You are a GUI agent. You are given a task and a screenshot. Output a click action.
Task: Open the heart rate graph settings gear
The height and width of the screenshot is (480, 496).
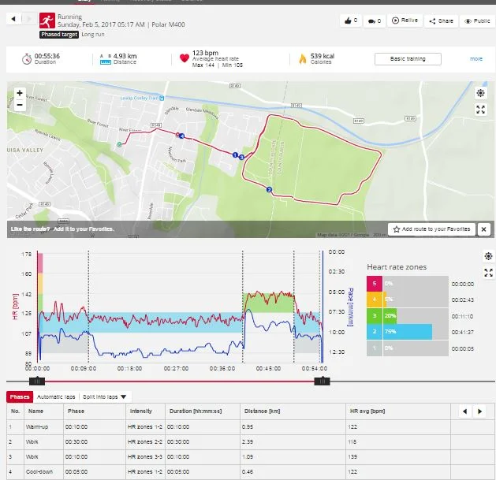coord(488,257)
